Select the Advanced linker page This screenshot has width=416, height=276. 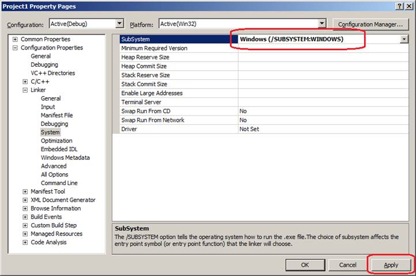pos(54,166)
